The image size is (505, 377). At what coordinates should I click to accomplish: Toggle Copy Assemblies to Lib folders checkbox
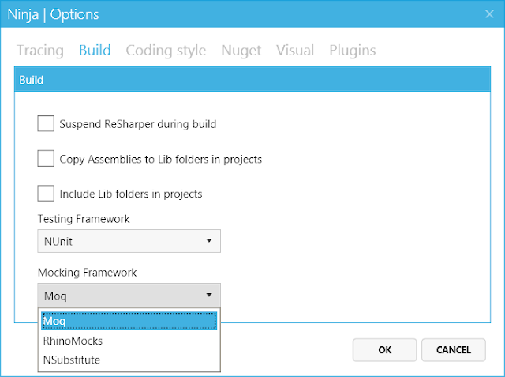pyautogui.click(x=46, y=159)
